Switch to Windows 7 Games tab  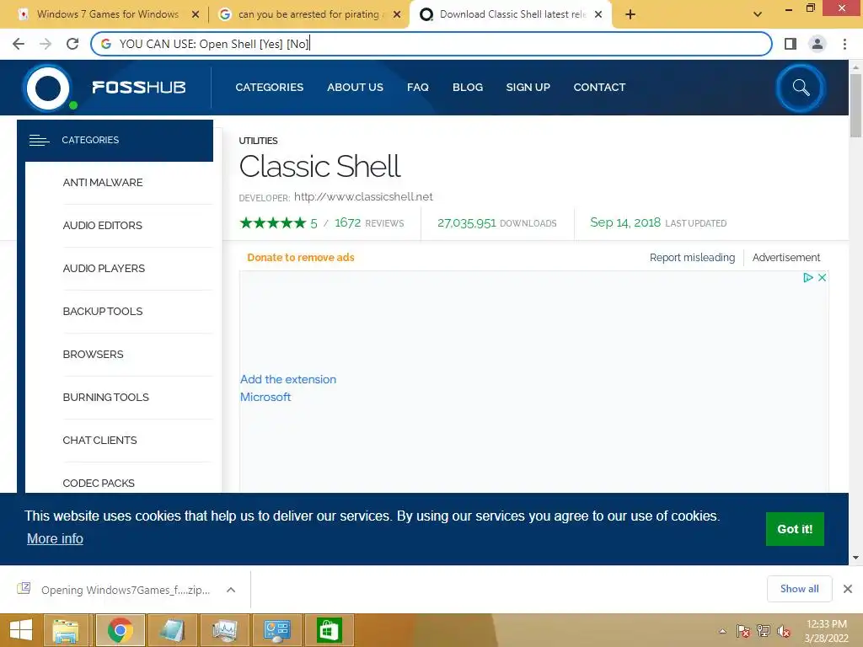coord(107,14)
